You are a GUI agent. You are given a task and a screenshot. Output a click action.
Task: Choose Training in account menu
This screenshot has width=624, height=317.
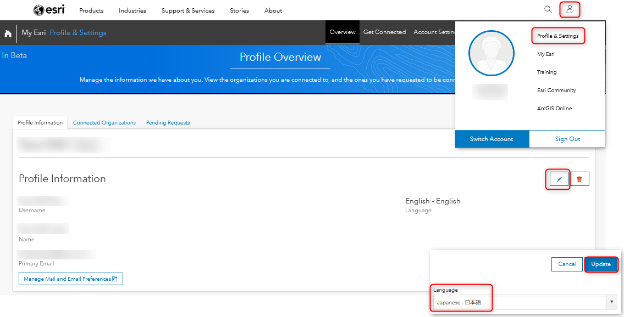pos(547,72)
